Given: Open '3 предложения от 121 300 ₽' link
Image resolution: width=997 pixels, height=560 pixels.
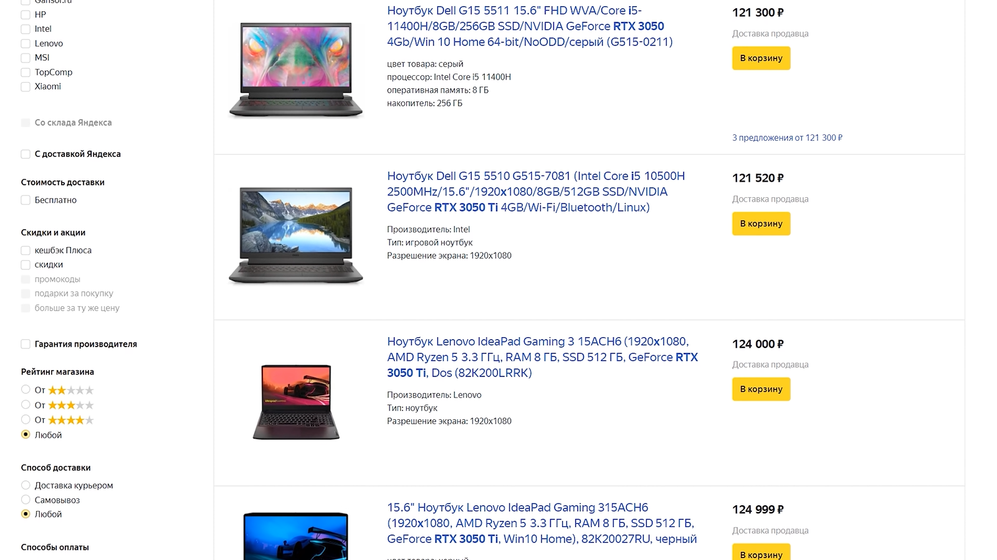Looking at the screenshot, I should pos(787,138).
